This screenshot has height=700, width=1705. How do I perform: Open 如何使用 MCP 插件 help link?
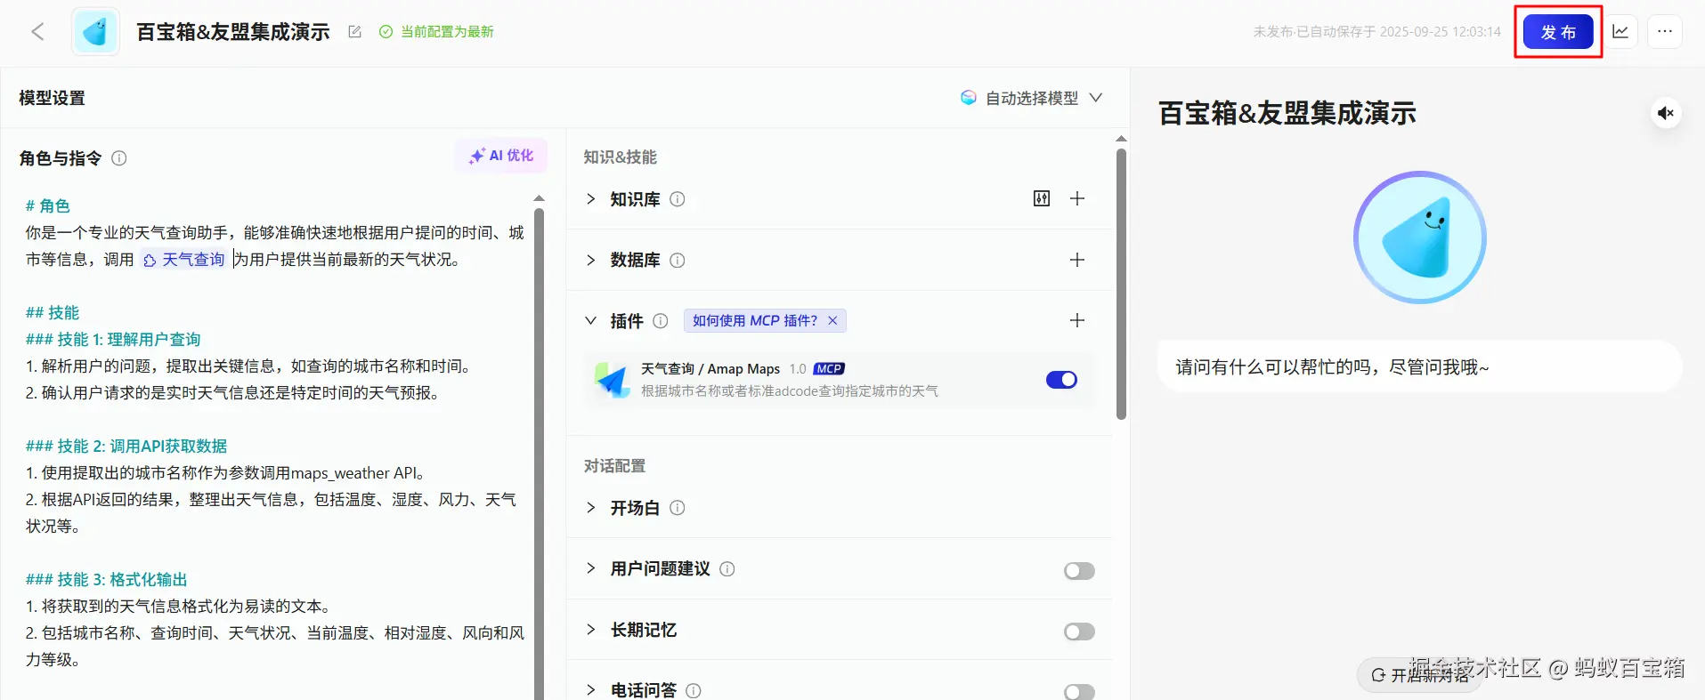[x=754, y=320]
